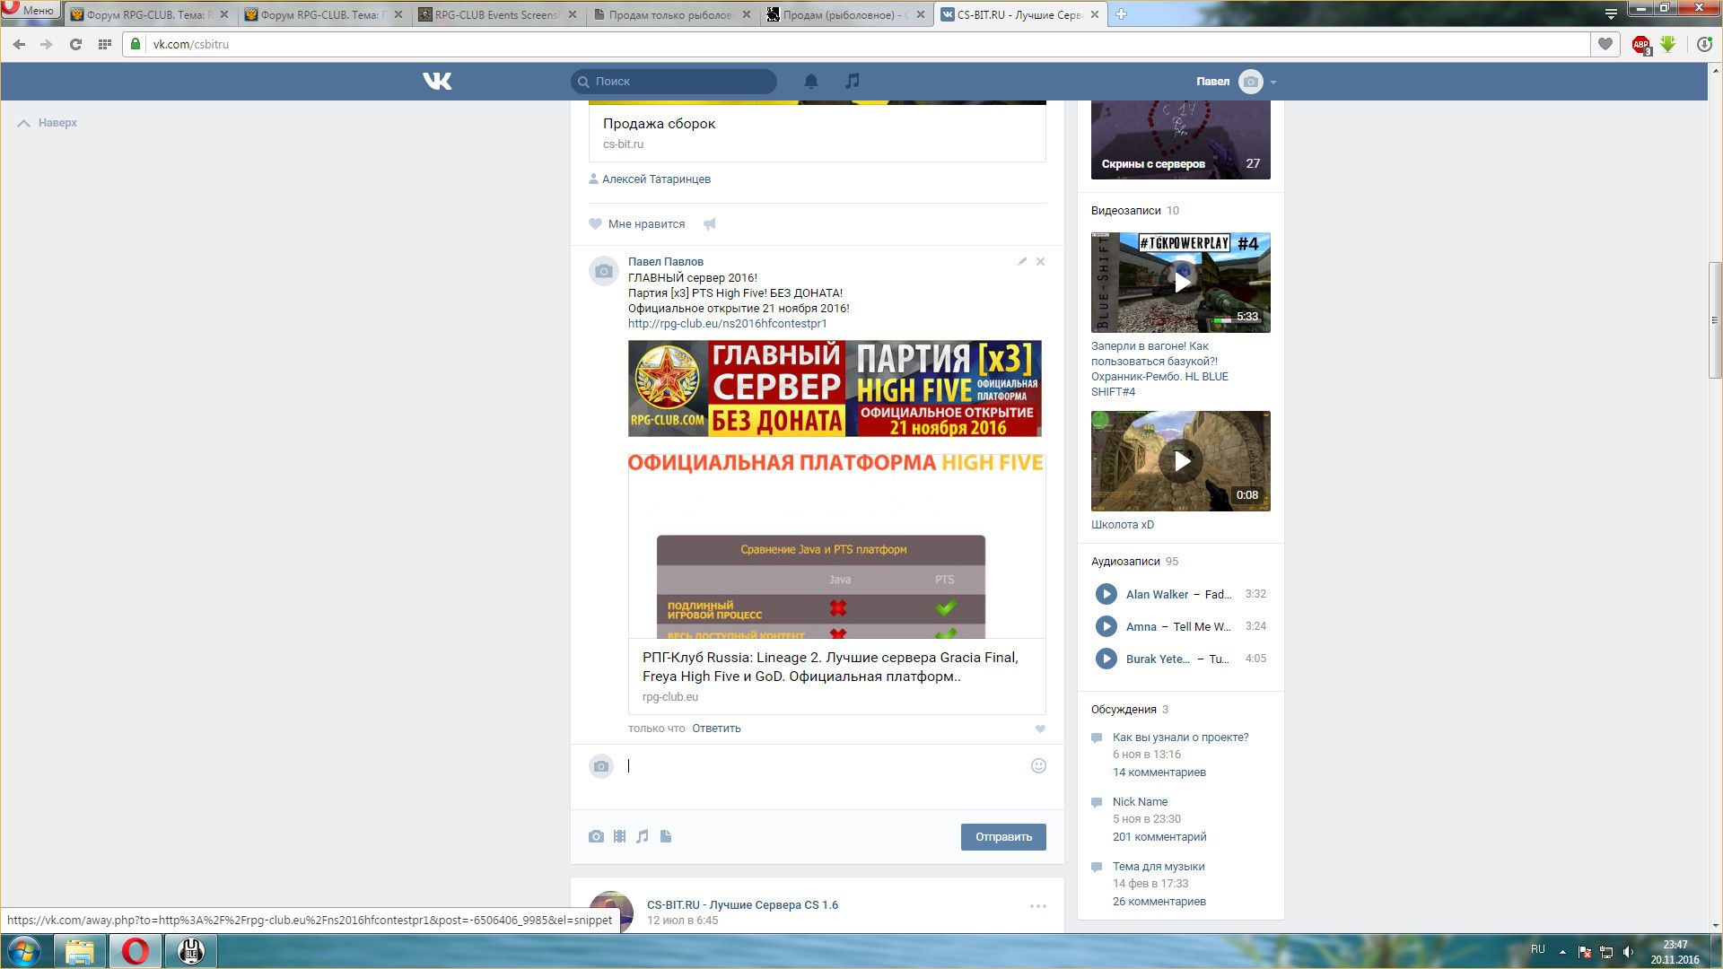Like the comment with heart icon
Image resolution: width=1723 pixels, height=969 pixels.
coord(1040,729)
